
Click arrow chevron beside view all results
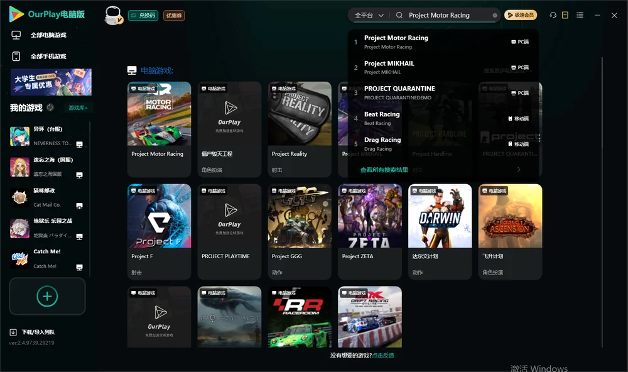click(519, 170)
